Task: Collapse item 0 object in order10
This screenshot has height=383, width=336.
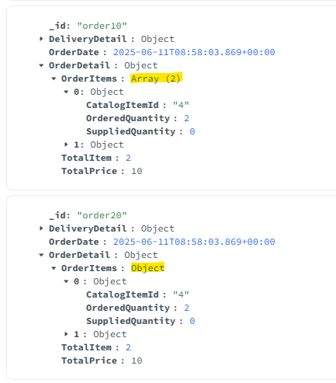Action: pyautogui.click(x=66, y=92)
